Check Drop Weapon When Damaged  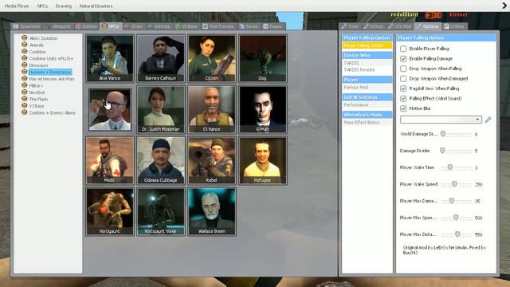click(x=403, y=78)
